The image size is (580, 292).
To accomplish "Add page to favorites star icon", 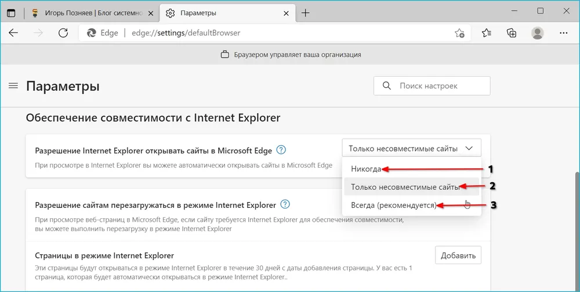I will (459, 33).
